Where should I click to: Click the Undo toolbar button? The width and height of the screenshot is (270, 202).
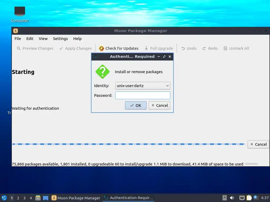coord(189,48)
